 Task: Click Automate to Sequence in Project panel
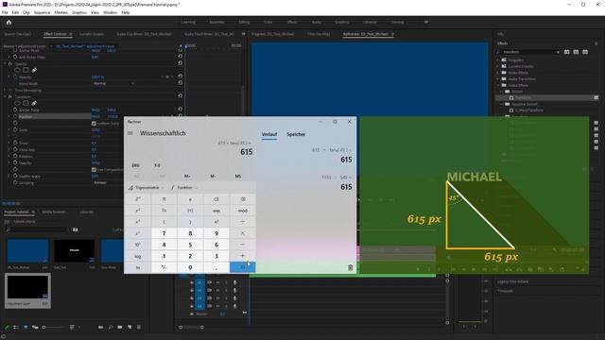pos(101,328)
